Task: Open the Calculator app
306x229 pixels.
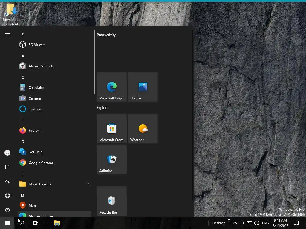Action: point(55,88)
